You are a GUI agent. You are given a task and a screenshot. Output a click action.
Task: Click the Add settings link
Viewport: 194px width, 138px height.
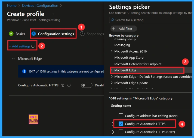[21, 46]
